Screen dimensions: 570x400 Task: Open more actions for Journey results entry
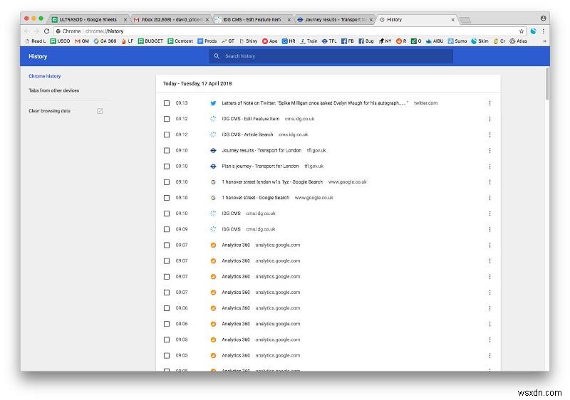pyautogui.click(x=489, y=150)
